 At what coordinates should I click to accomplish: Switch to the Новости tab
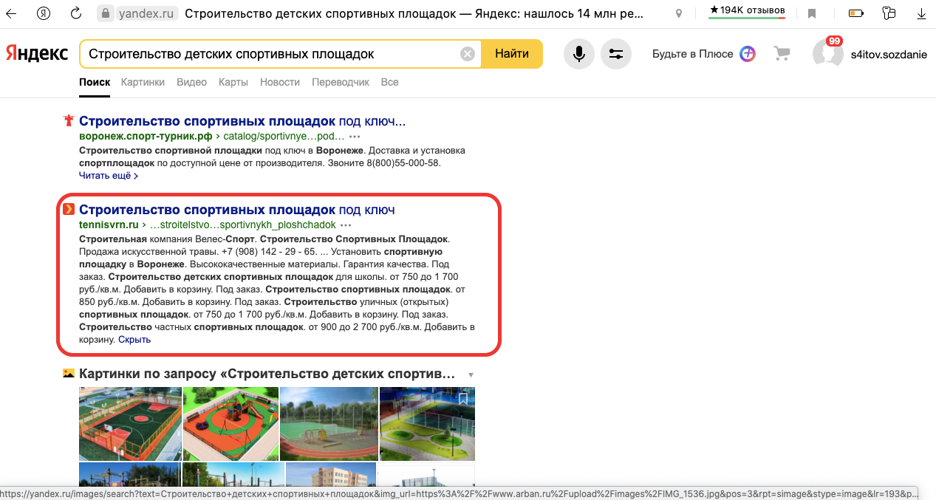[280, 82]
